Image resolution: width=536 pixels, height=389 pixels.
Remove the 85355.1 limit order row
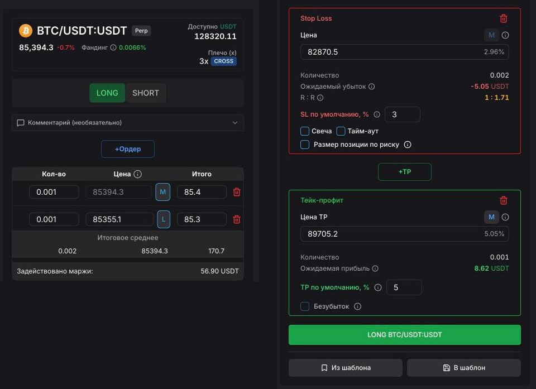click(x=237, y=219)
